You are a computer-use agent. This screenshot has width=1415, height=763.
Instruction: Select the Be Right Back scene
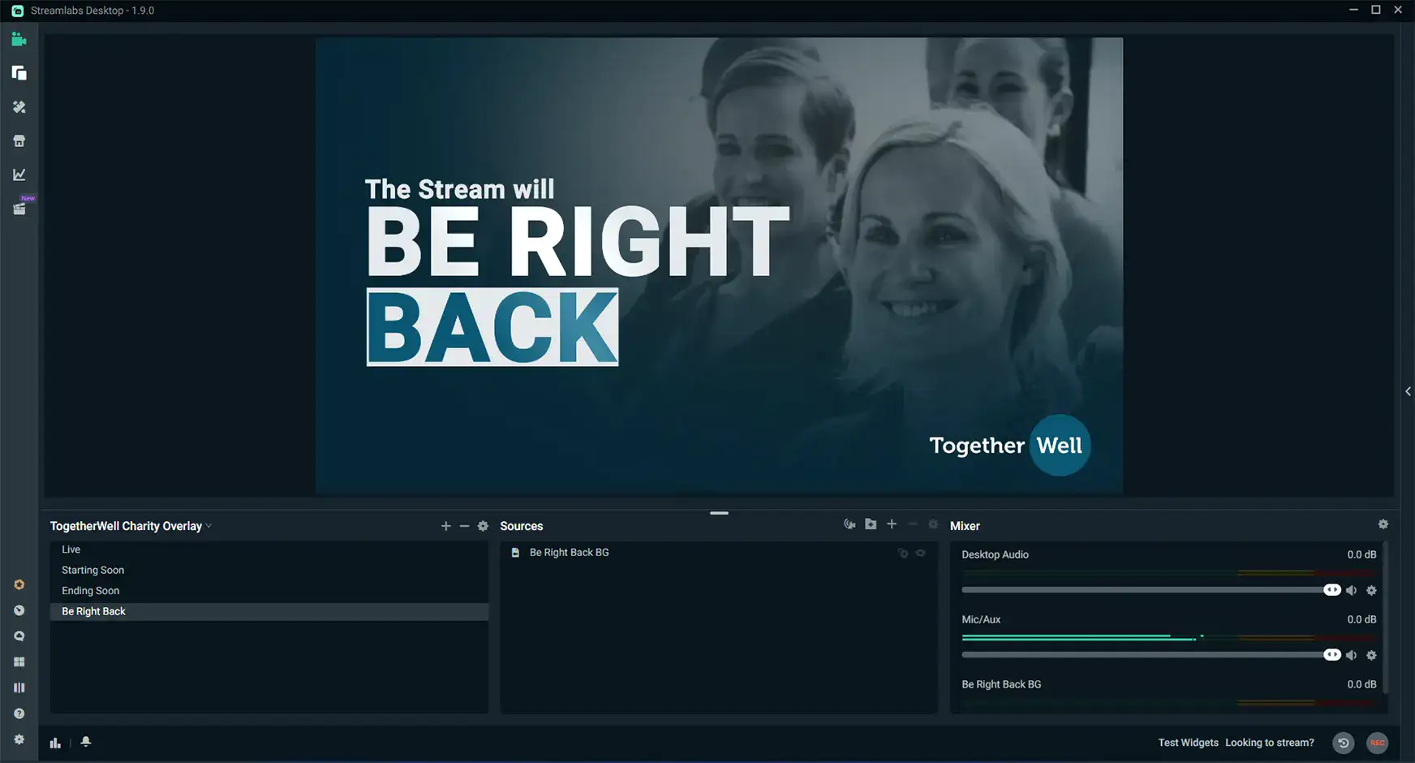pos(93,611)
